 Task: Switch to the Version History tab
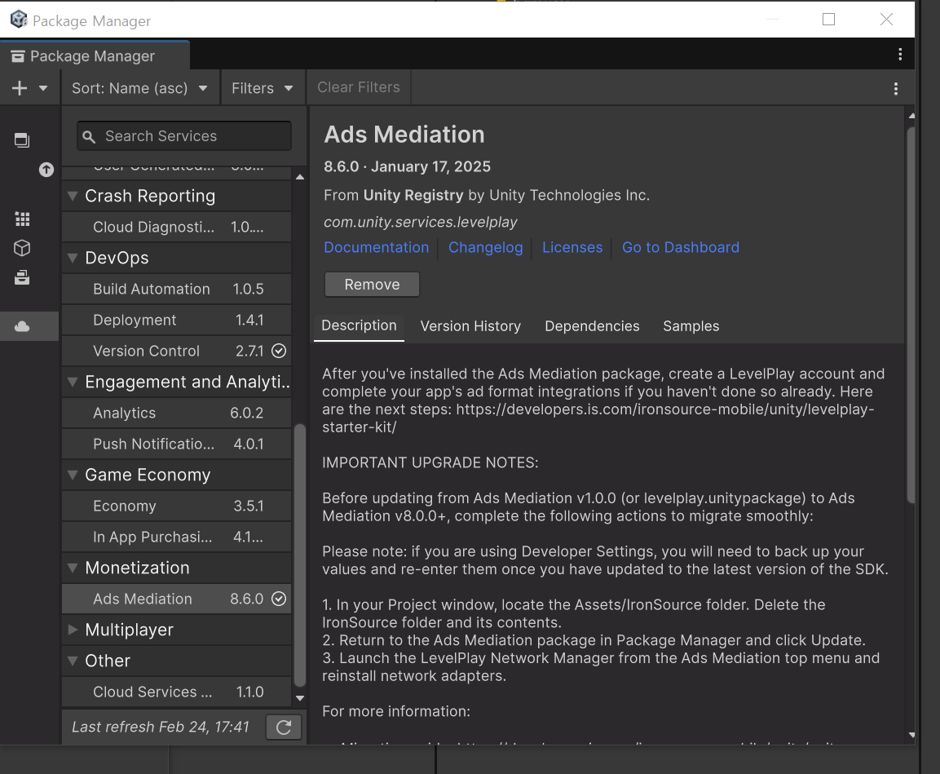click(470, 326)
